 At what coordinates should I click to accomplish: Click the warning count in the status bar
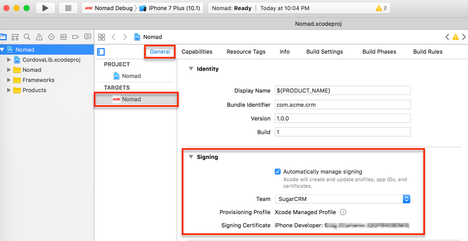pyautogui.click(x=381, y=8)
